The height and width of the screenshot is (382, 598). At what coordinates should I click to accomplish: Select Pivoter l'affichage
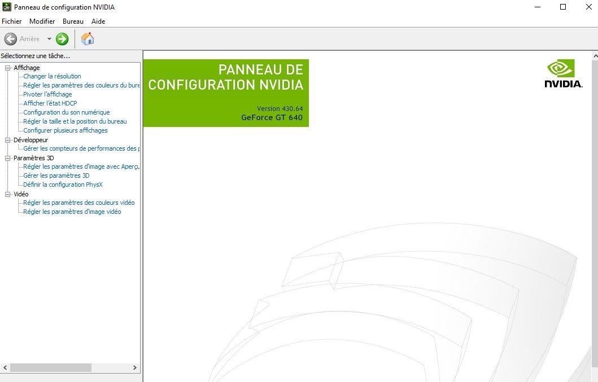point(47,94)
